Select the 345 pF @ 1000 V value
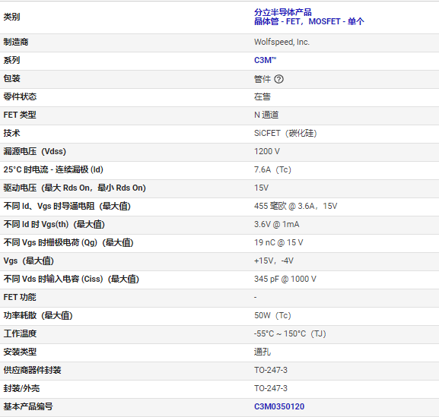Viewport: 439px width, 417px height. click(x=285, y=279)
